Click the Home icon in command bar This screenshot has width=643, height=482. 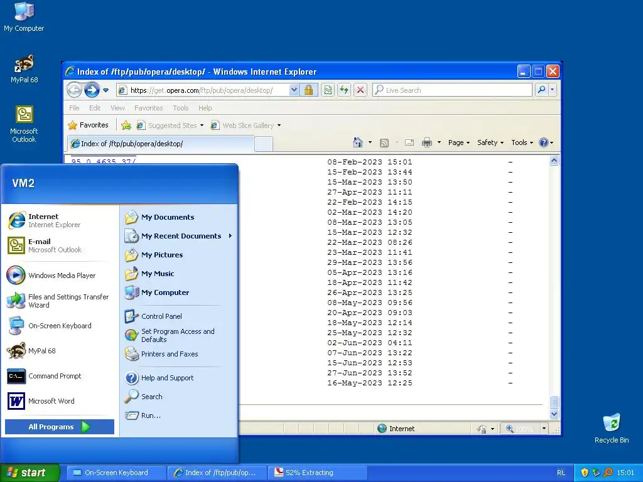[357, 142]
